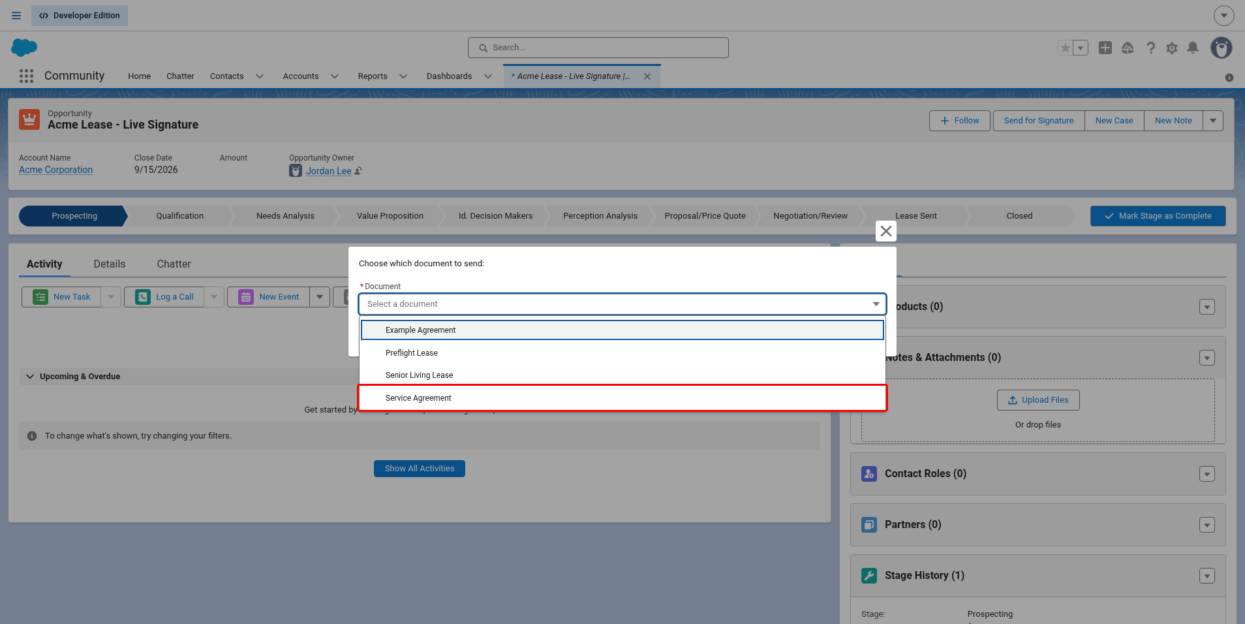Open Contact Roles card dropdown menu
Viewport: 1245px width, 624px height.
(x=1207, y=474)
